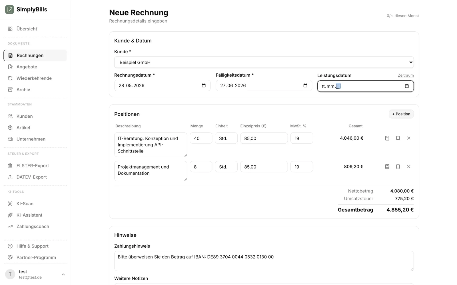
Task: Expand the test account menu chevron
Action: click(63, 274)
